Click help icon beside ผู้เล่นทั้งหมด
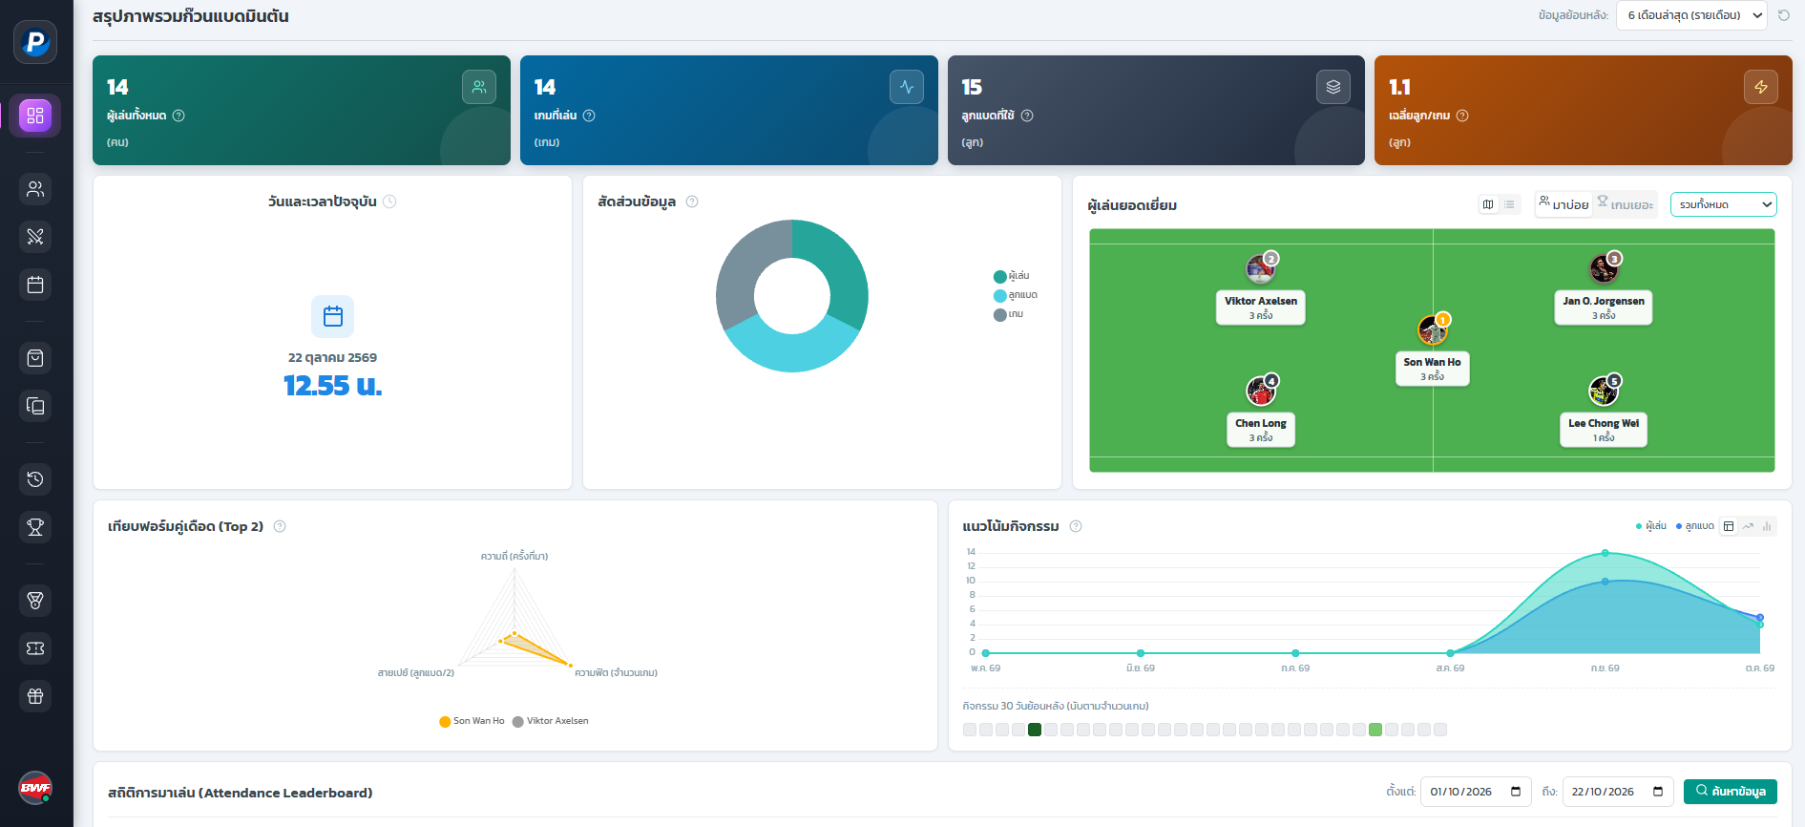The width and height of the screenshot is (1805, 827). [x=178, y=116]
